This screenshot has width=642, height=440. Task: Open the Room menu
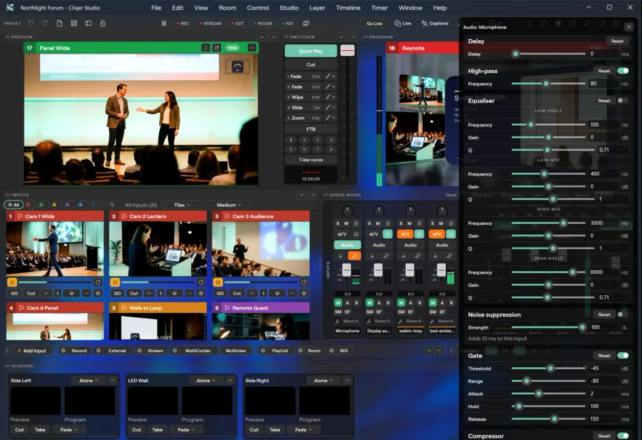tap(227, 8)
